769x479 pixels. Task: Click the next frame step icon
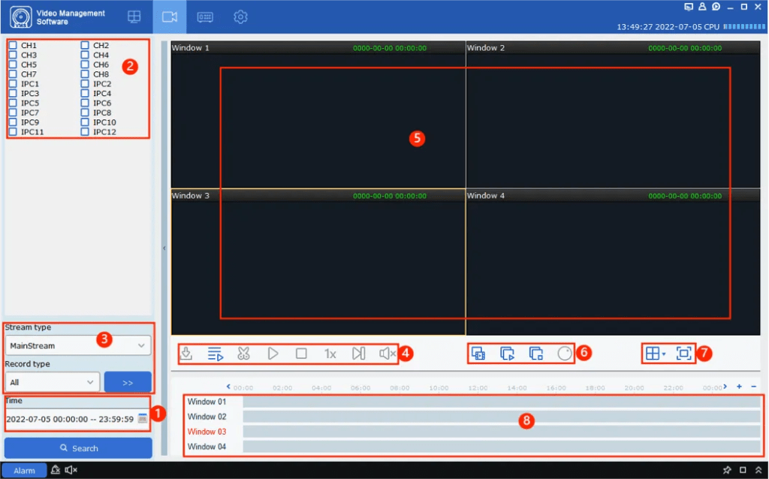358,354
